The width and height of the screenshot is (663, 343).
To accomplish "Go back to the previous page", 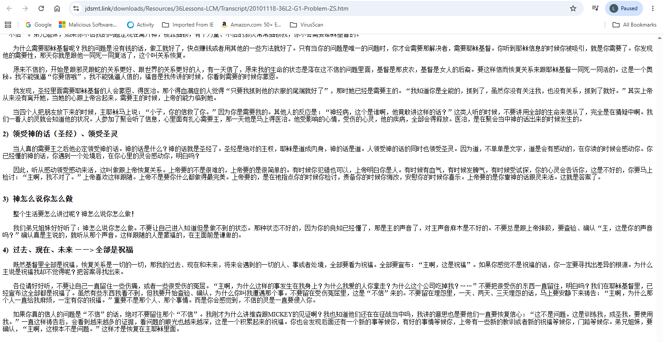I will click(x=9, y=8).
